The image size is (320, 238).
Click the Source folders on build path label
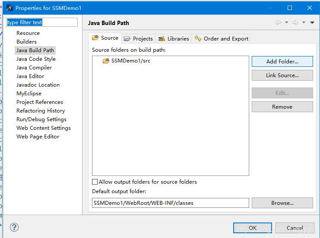point(129,50)
